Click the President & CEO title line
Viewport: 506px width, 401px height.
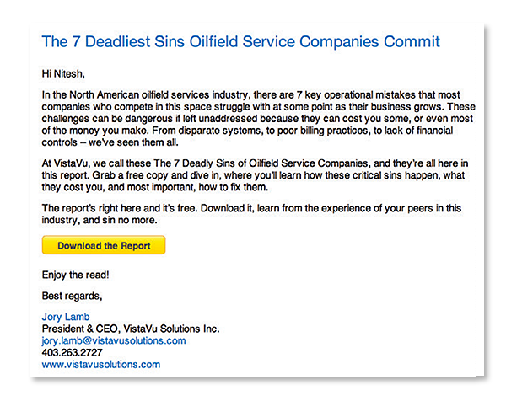131,329
